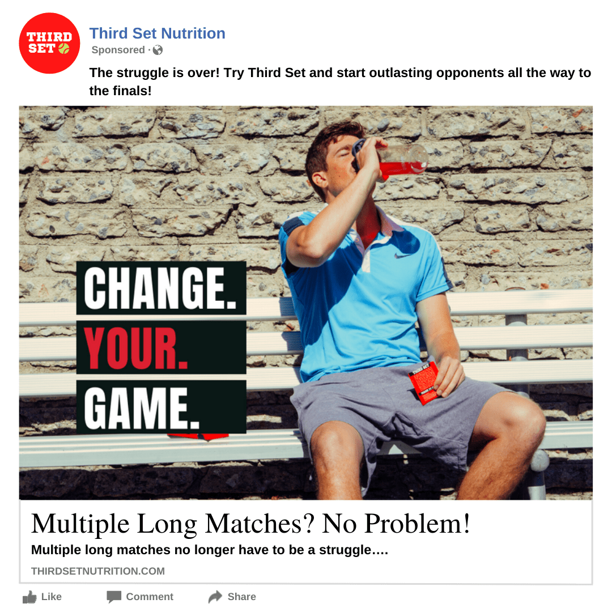Open the THIRDSETNUTRITION.COM link

pos(98,571)
